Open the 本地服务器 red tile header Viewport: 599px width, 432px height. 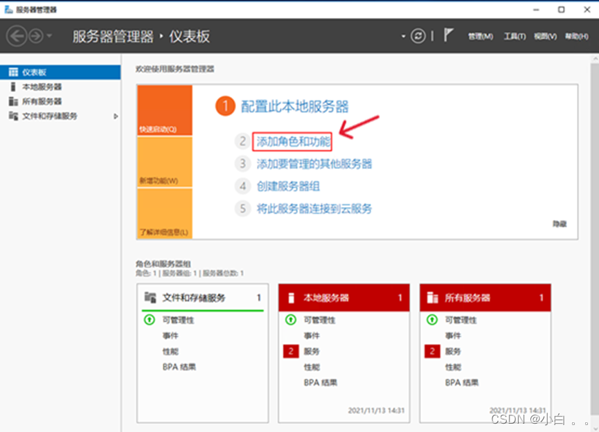(343, 298)
